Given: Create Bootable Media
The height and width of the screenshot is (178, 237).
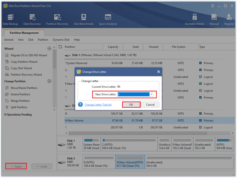Looking at the screenshot, I should coord(194,20).
